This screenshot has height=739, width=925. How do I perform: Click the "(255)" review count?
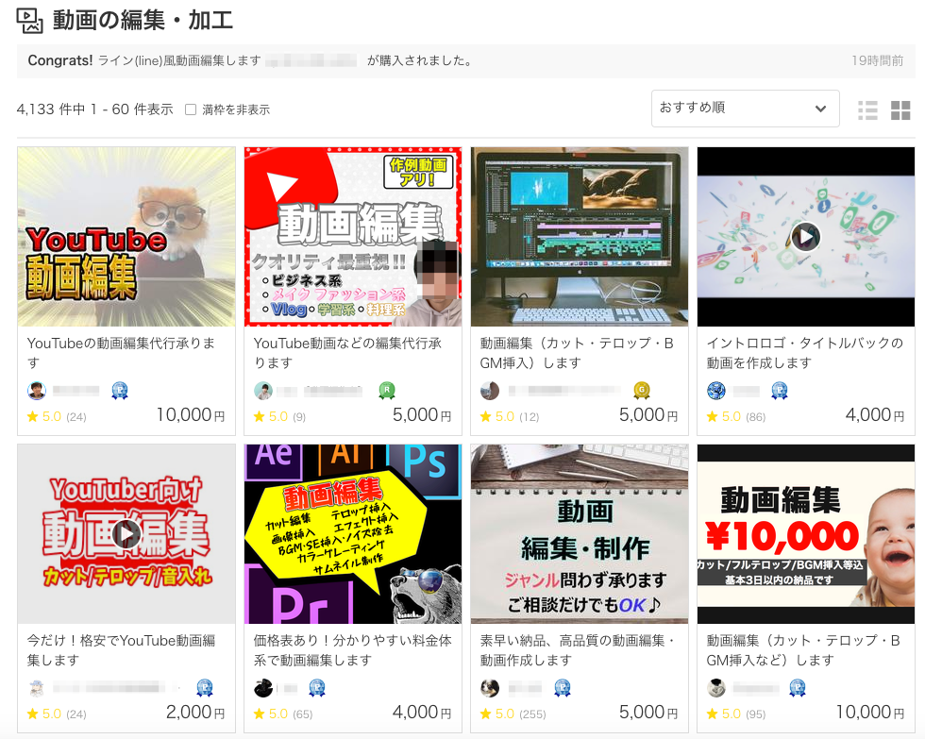tap(532, 714)
